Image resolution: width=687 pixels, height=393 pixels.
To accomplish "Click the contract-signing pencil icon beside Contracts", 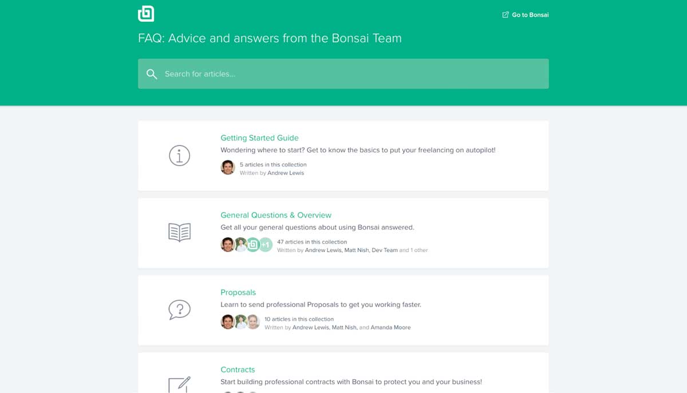I will (179, 386).
